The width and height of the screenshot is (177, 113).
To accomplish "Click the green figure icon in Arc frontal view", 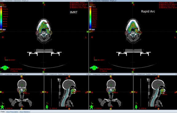I will (x=92, y=107).
